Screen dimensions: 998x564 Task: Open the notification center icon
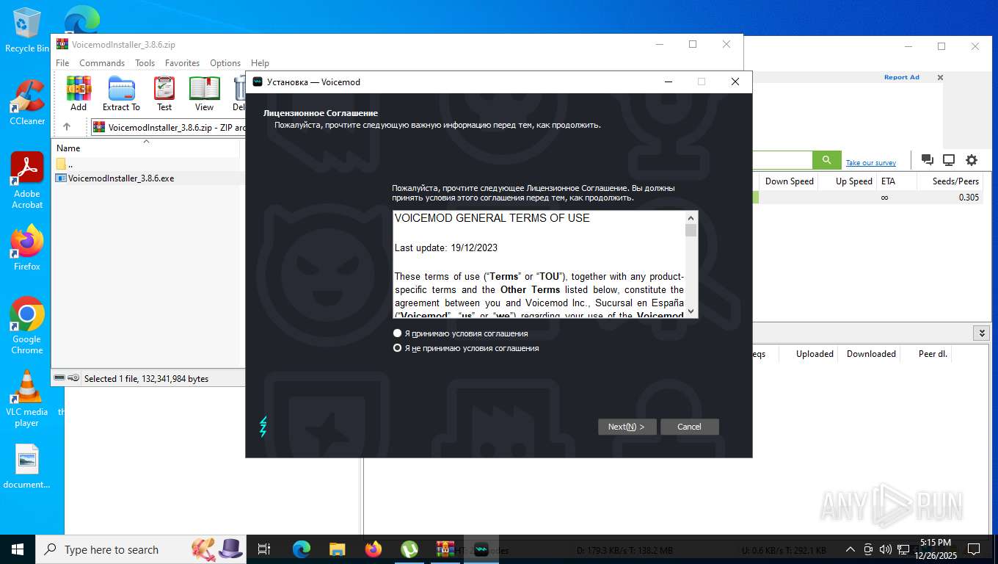[974, 549]
